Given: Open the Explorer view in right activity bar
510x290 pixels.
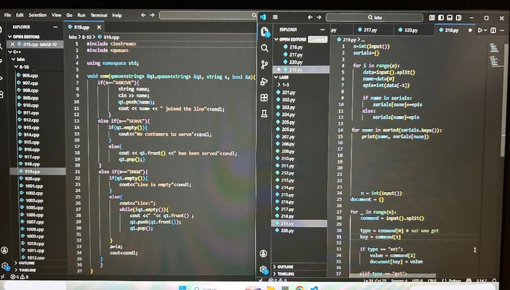Looking at the screenshot, I should tap(265, 32).
